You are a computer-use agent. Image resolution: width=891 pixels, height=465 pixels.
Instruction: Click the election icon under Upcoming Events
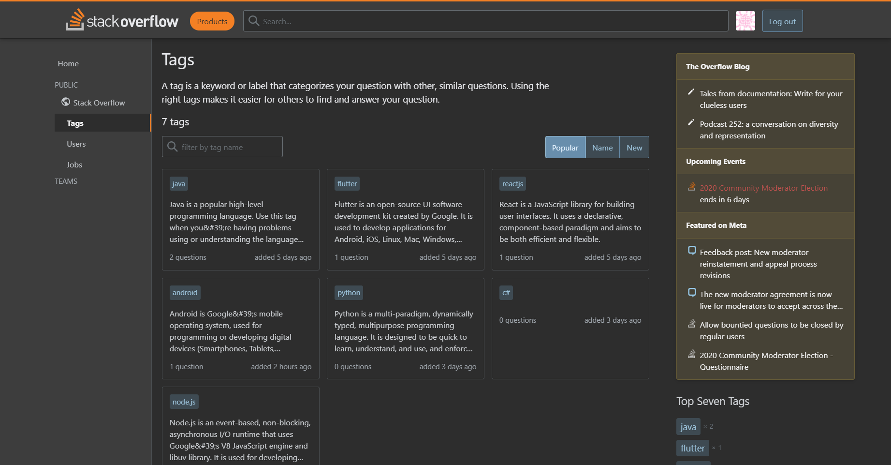point(691,186)
